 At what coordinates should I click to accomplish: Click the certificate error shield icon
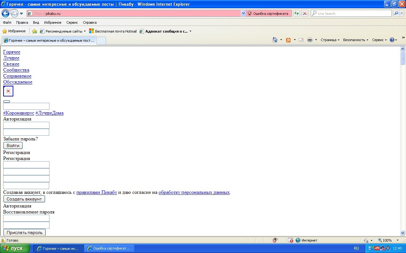tap(249, 14)
